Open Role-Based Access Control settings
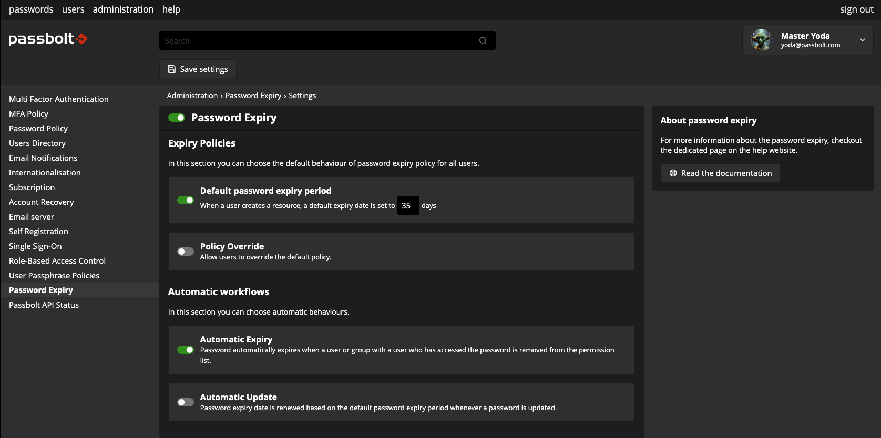The image size is (881, 438). (x=57, y=260)
